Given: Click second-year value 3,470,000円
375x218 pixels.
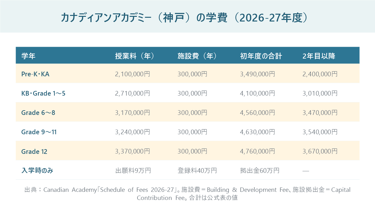Looking at the screenshot, I should click(x=320, y=113).
